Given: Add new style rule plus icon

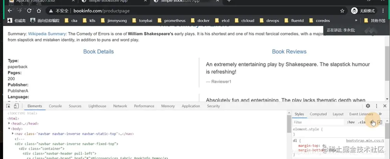Looking at the screenshot, I should pos(371,122).
